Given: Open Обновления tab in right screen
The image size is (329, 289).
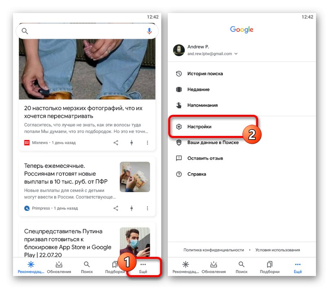Looking at the screenshot, I should 214,267.
